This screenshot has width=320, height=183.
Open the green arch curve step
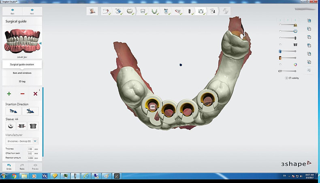pyautogui.click(x=154, y=11)
